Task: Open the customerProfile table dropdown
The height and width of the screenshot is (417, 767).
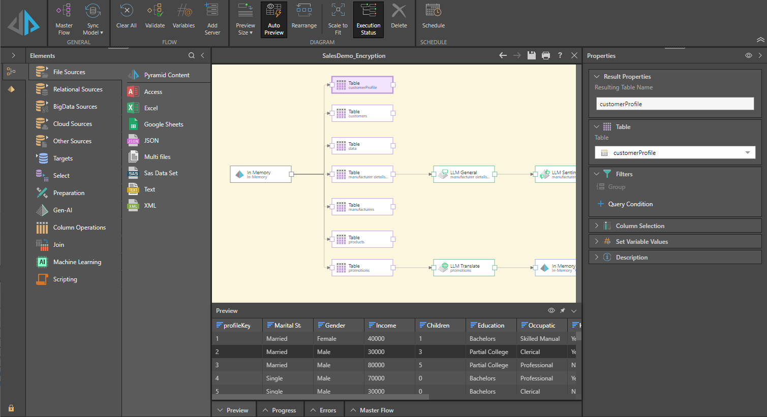Action: pyautogui.click(x=747, y=153)
